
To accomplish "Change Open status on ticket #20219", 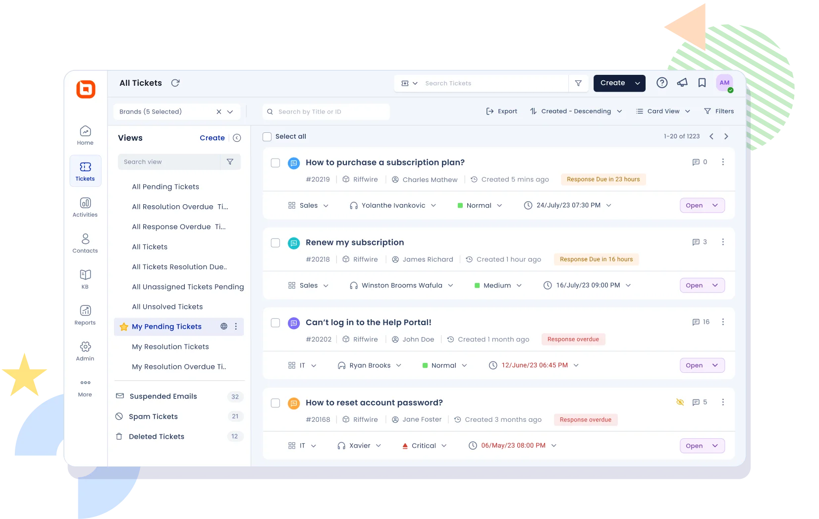I will 702,205.
